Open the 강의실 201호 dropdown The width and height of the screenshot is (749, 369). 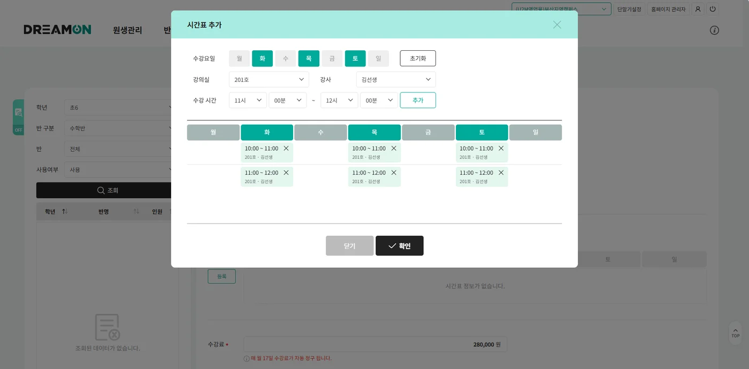[269, 79]
